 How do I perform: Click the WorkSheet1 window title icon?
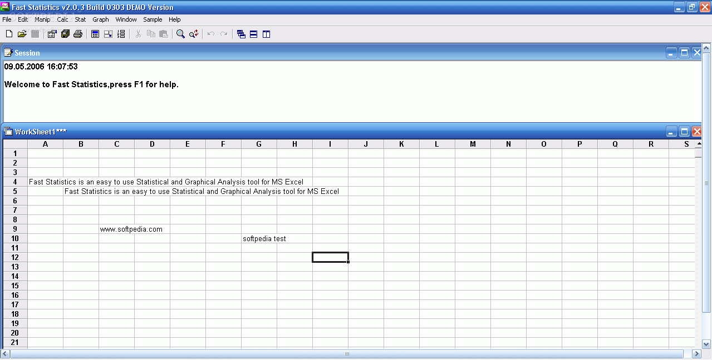click(8, 132)
